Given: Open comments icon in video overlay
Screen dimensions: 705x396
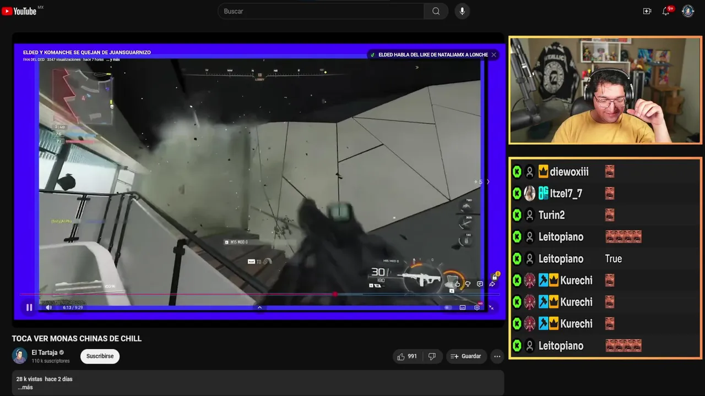Looking at the screenshot, I should click(x=480, y=284).
